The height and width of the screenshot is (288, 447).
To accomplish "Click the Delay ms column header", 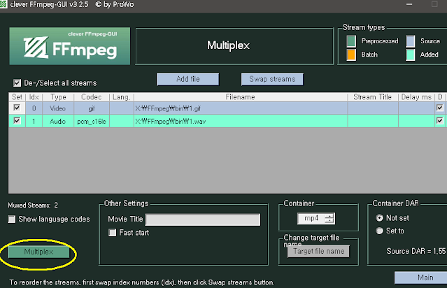I will pyautogui.click(x=416, y=97).
